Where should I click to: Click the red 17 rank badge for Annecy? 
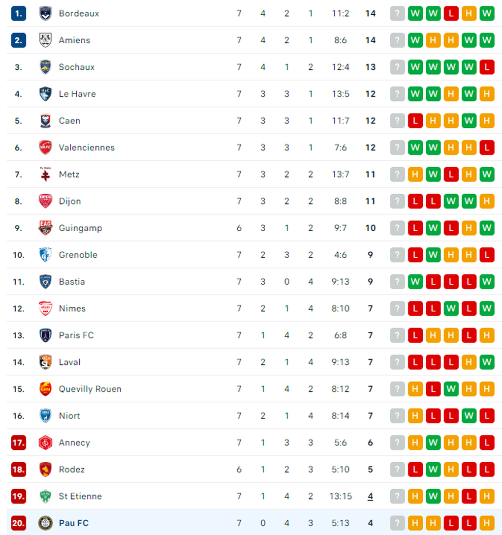pyautogui.click(x=18, y=443)
